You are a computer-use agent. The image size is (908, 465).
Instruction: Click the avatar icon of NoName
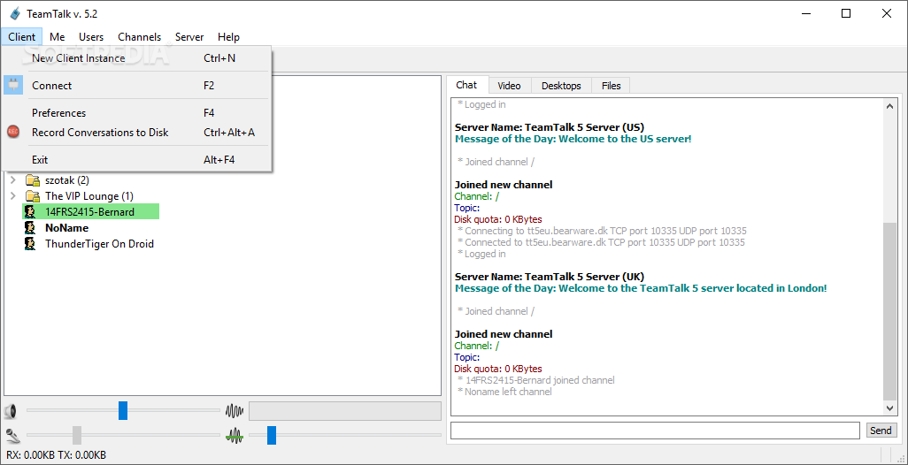[30, 228]
